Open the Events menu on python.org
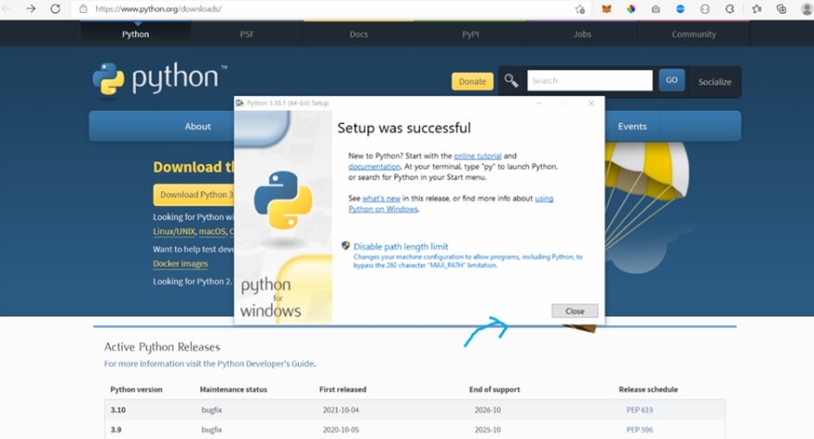This screenshot has width=814, height=439. [x=632, y=126]
